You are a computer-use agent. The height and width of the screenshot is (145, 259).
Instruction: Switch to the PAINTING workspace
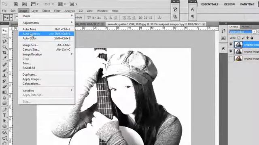247,4
